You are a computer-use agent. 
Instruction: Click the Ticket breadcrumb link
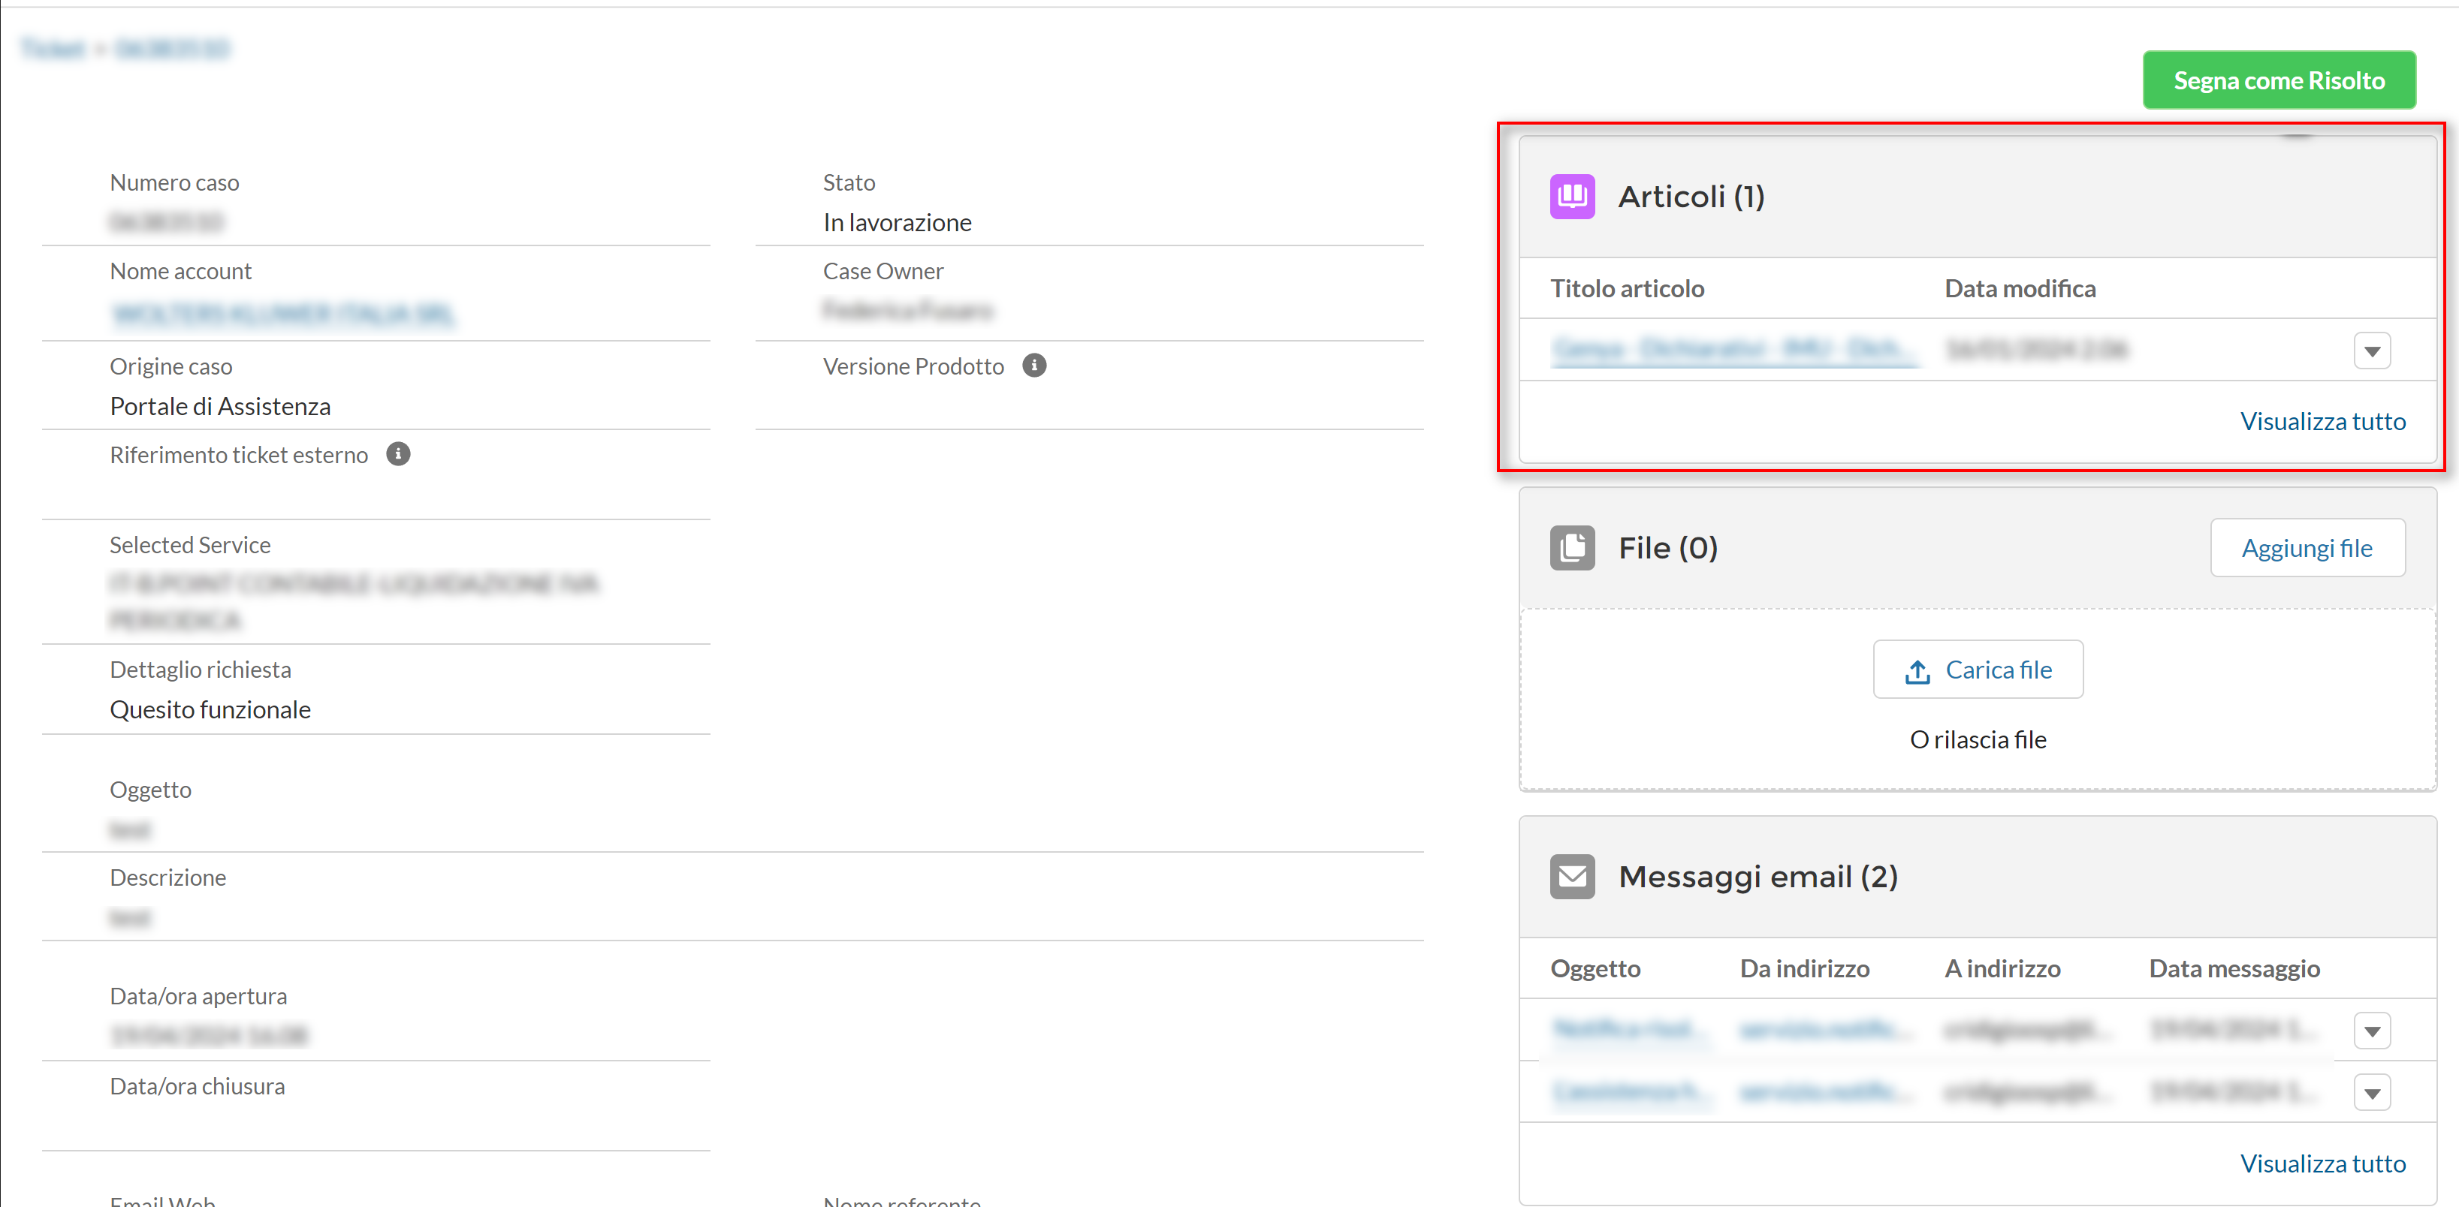pos(53,48)
